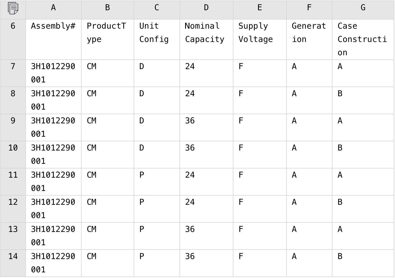Click the Unit Config header cell

tap(157, 39)
